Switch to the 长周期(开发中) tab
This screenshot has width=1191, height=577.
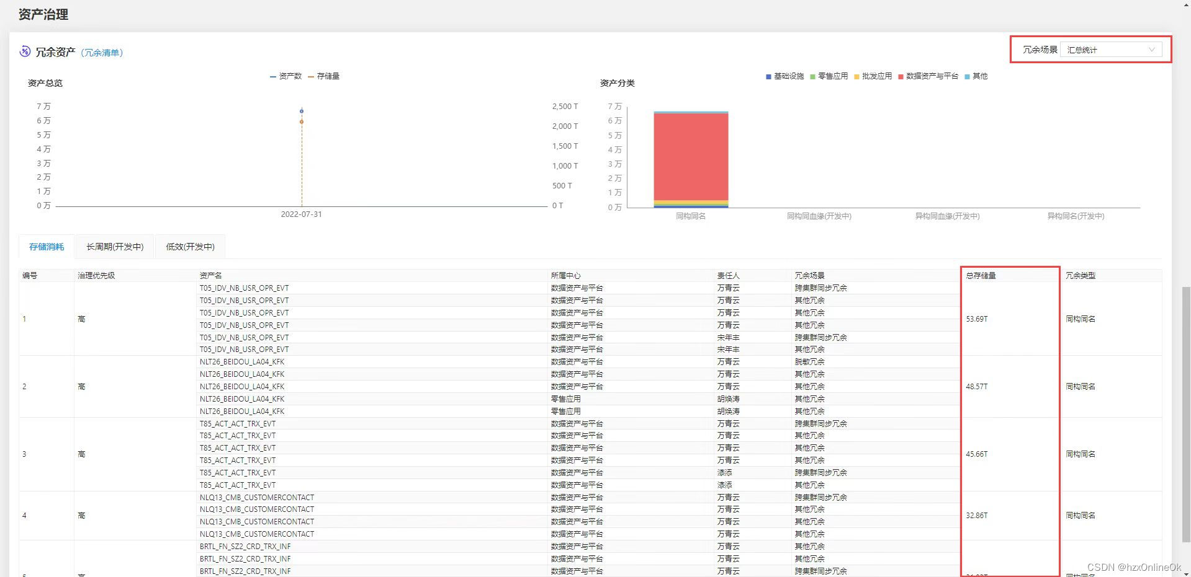[x=115, y=247]
